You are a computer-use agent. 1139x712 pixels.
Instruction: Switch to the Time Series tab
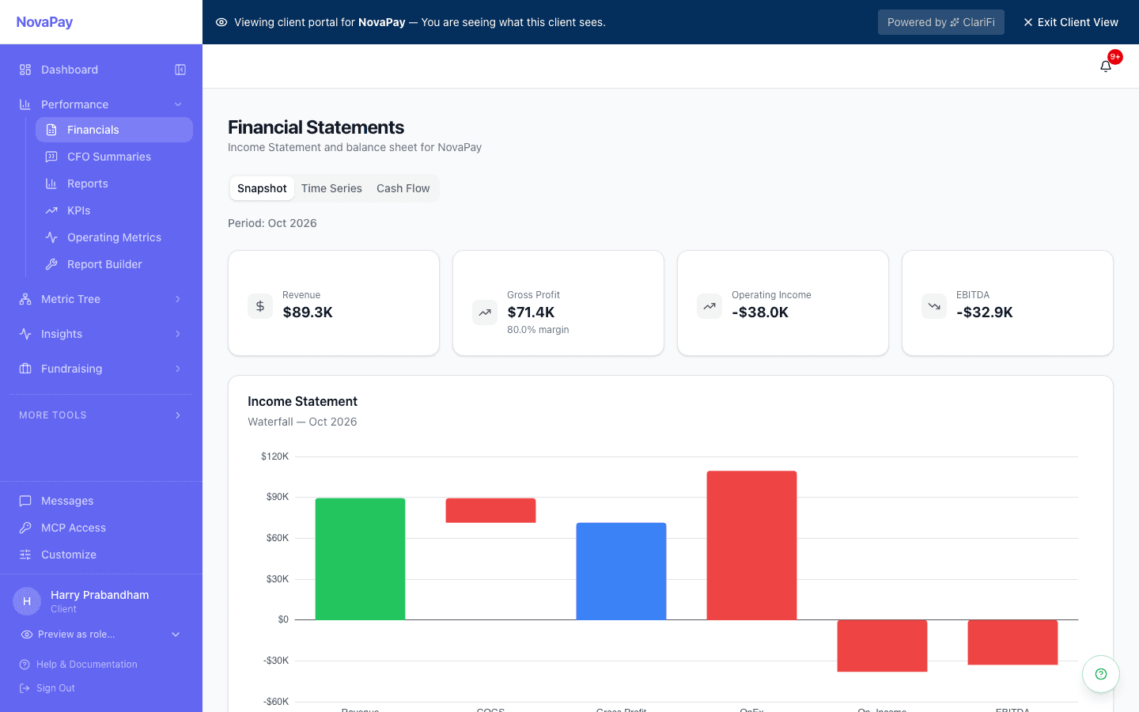pyautogui.click(x=331, y=188)
